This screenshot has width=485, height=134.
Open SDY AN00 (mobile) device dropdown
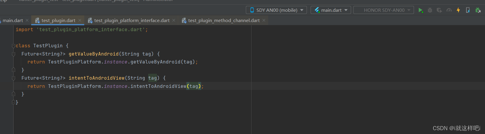pyautogui.click(x=276, y=10)
